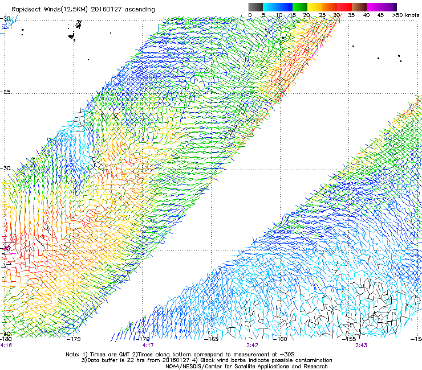Image resolution: width=422 pixels, height=370 pixels.
Task: Click the purple "4:17" swath time
Action: click(148, 346)
